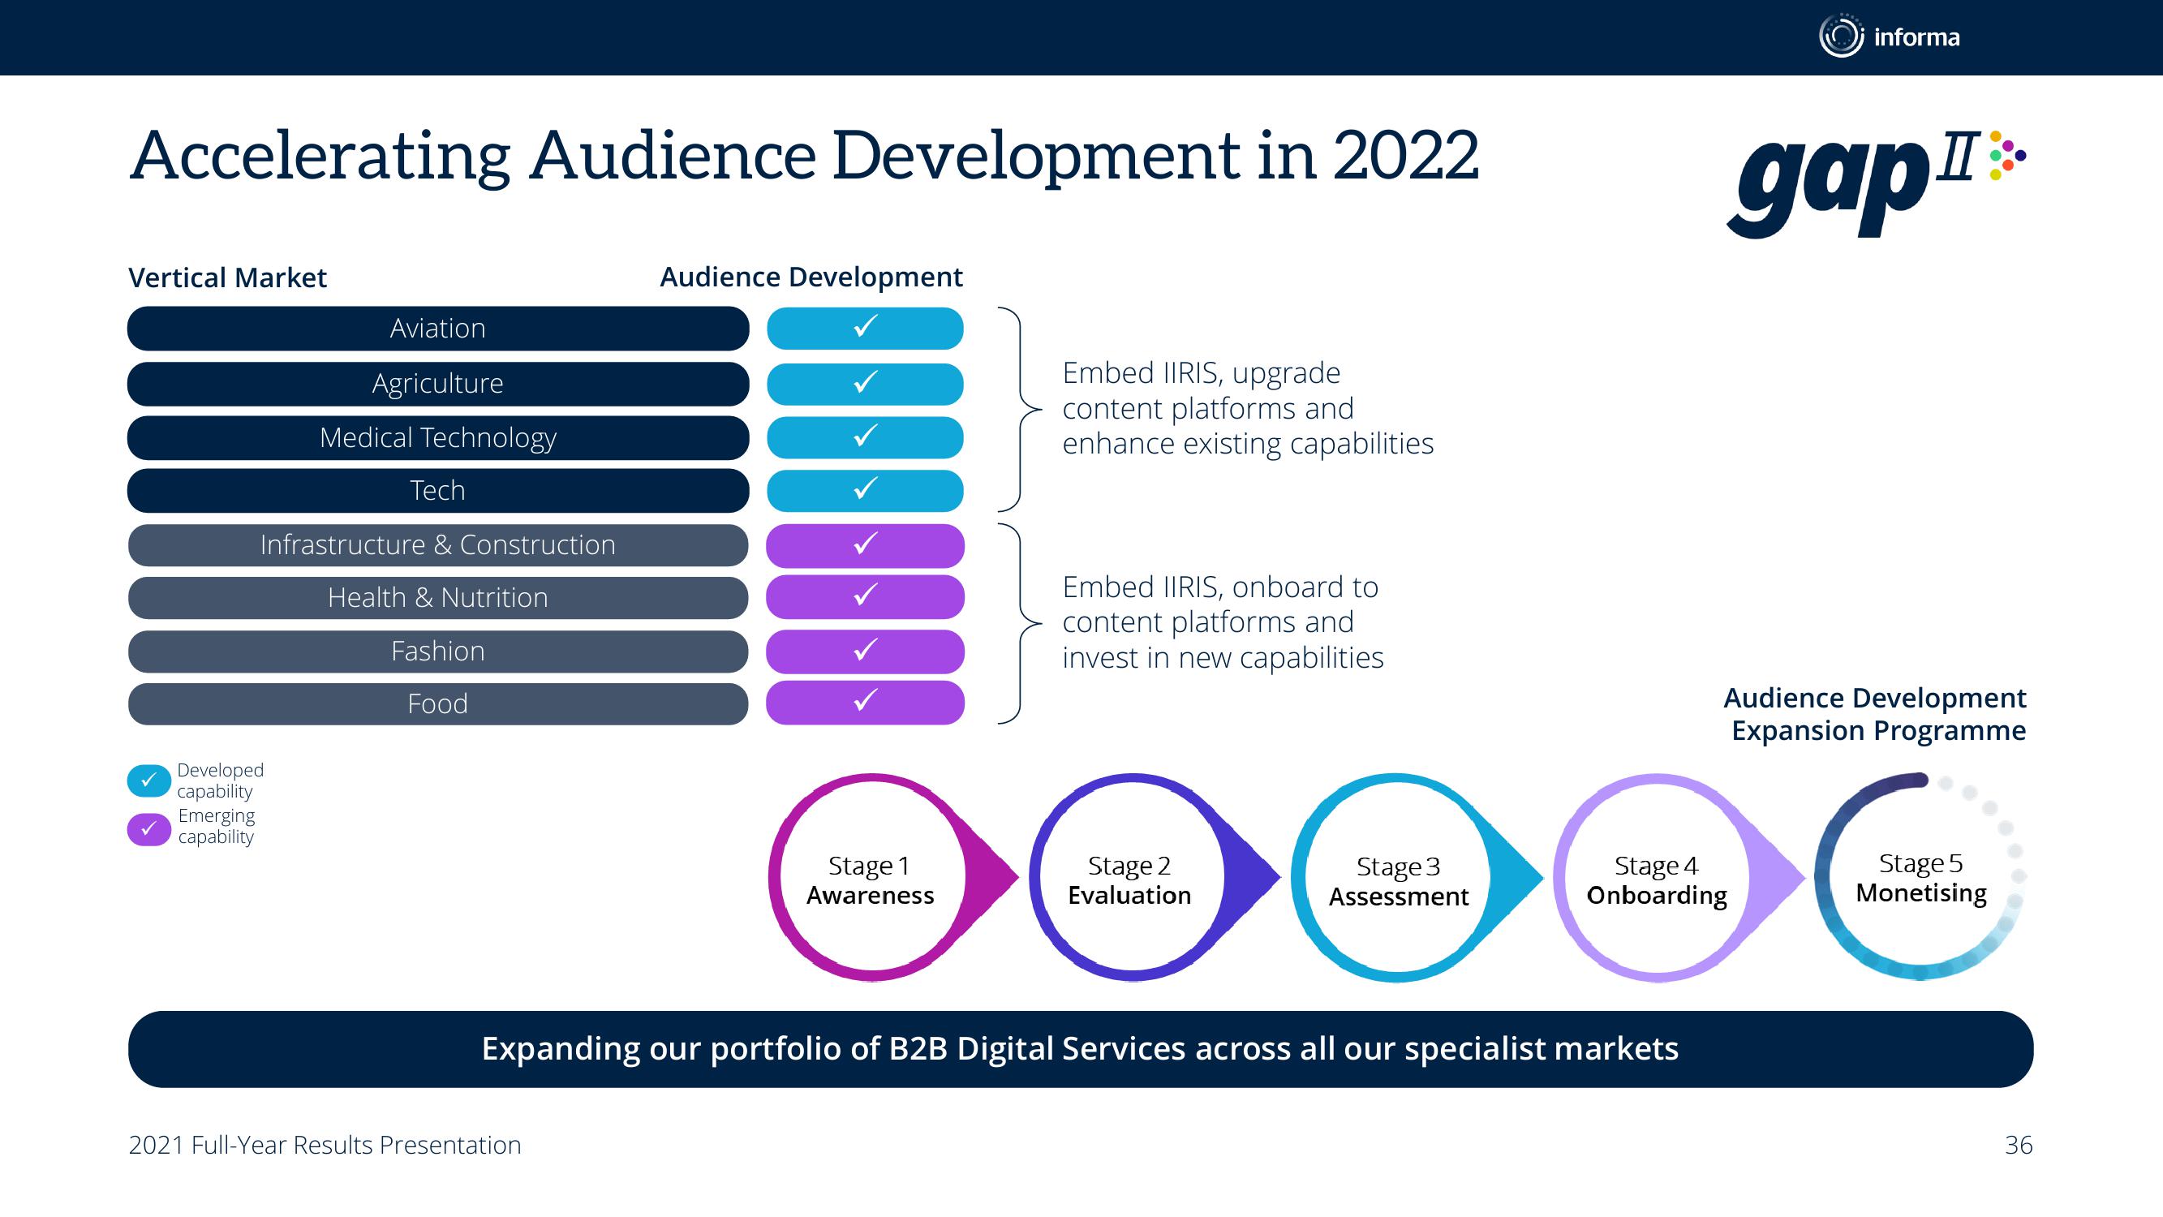2163x1217 pixels.
Task: Click the blue Developed capability legend icon
Action: pyautogui.click(x=148, y=781)
